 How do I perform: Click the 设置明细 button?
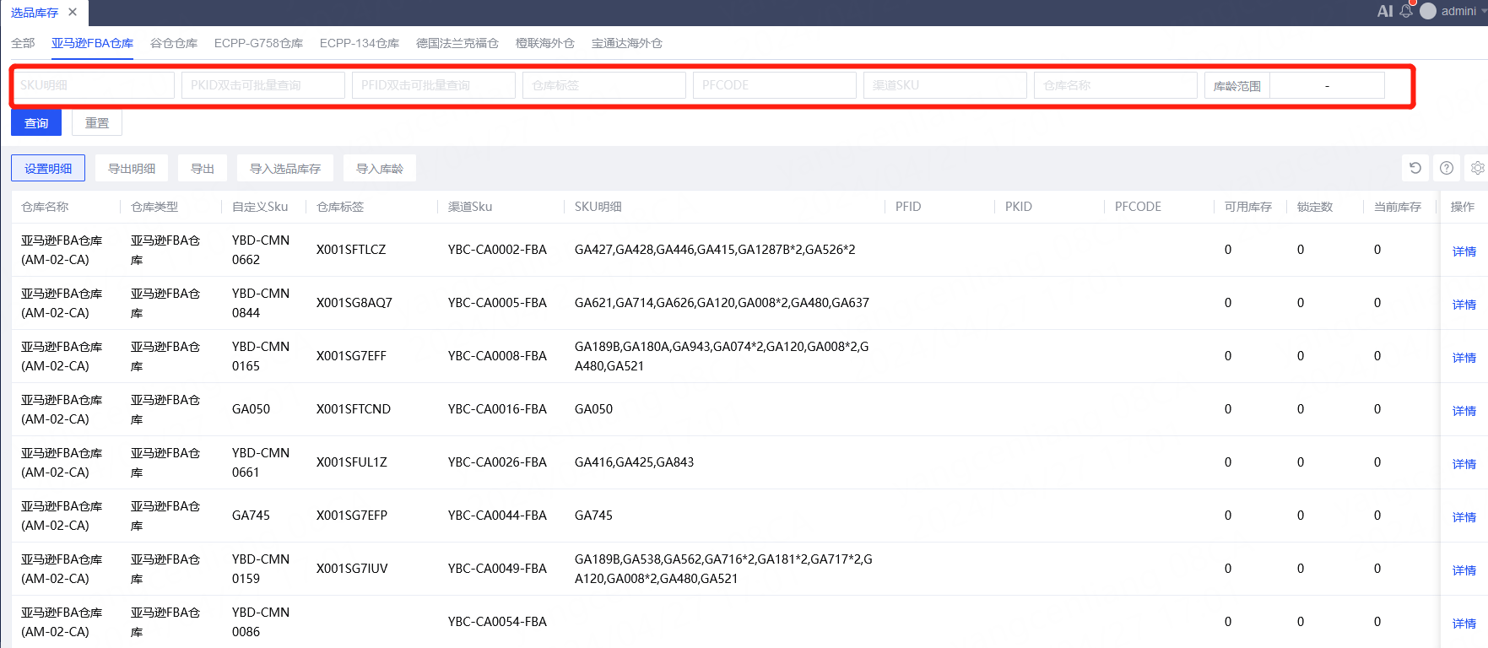tap(48, 169)
